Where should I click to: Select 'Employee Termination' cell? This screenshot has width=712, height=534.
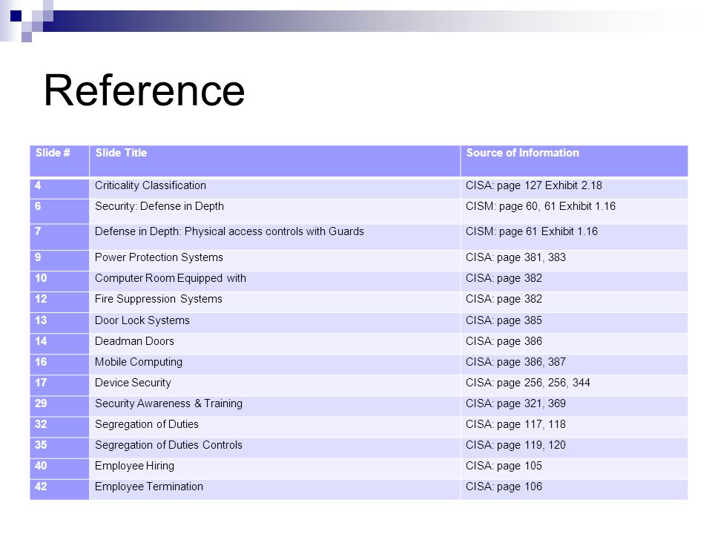point(274,489)
